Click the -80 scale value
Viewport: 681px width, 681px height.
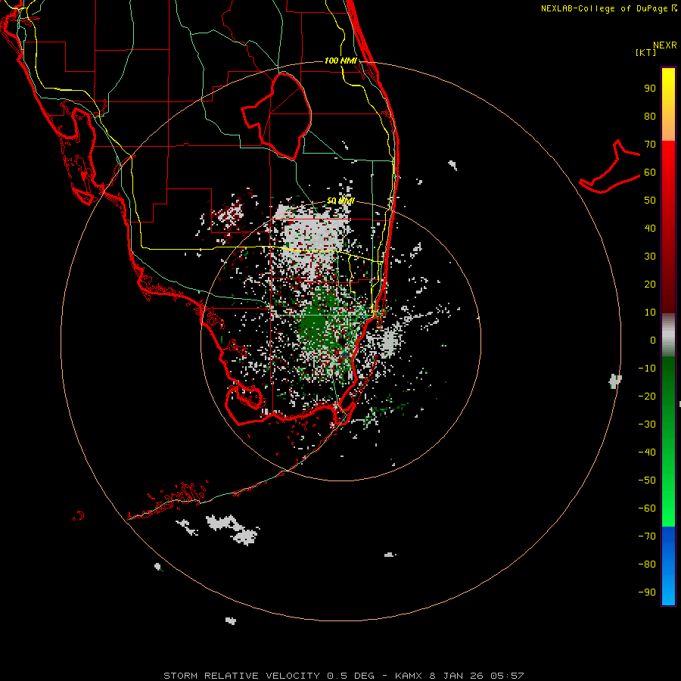[x=647, y=564]
